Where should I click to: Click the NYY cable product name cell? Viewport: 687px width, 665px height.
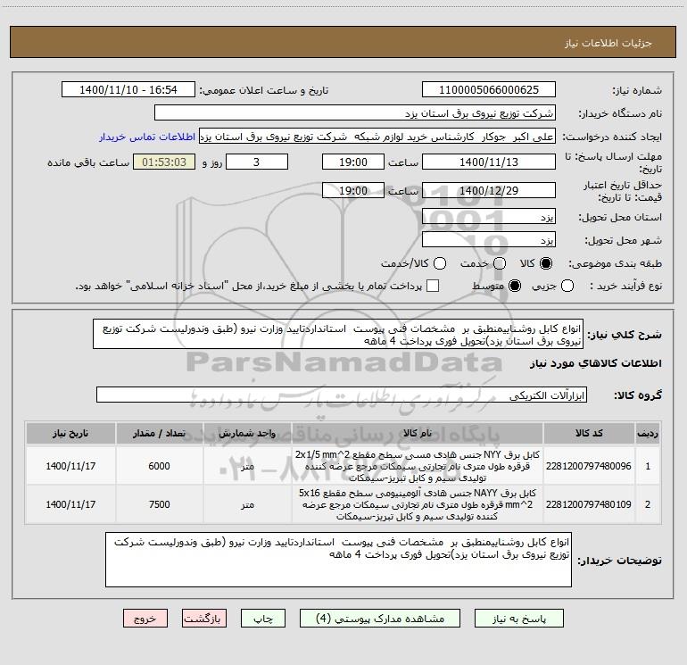click(418, 466)
